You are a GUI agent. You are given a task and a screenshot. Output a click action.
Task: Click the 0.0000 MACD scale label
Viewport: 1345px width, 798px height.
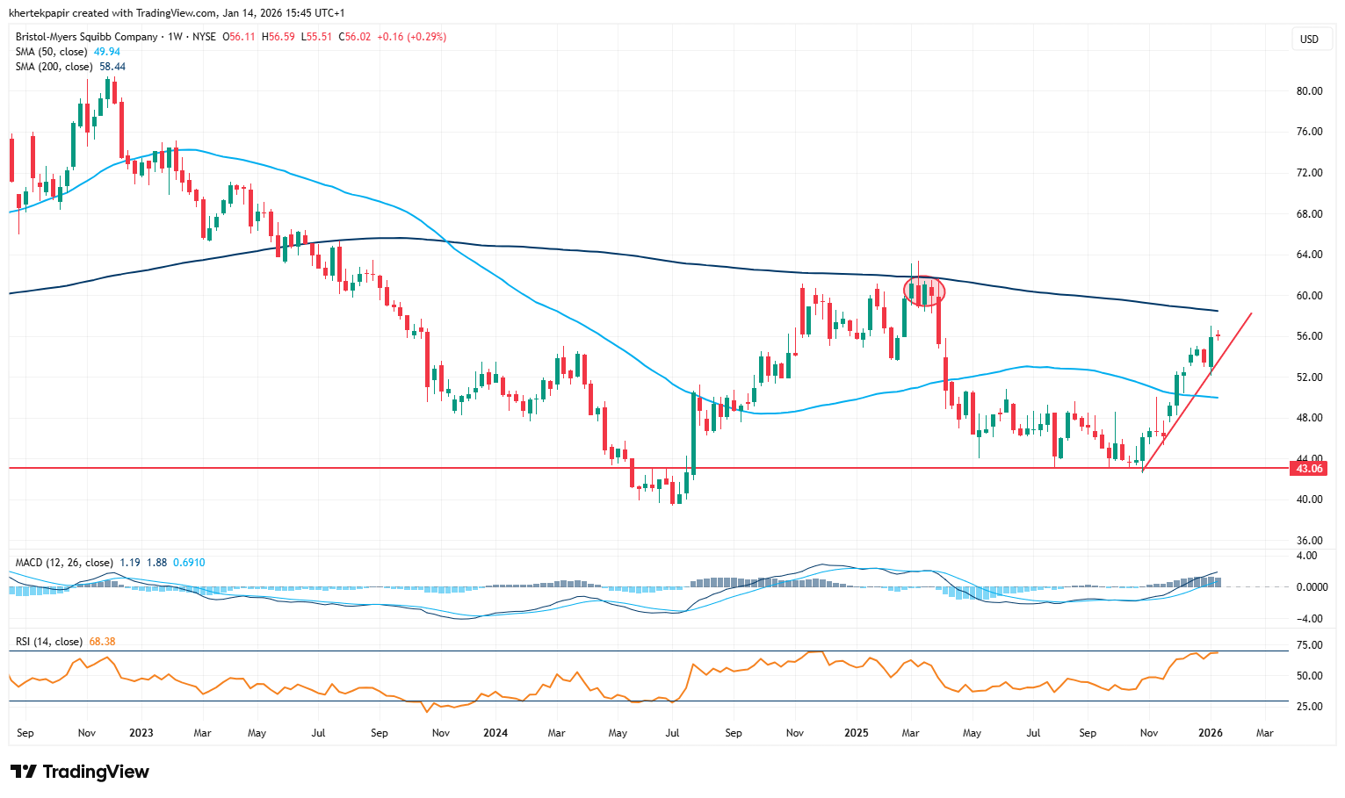(x=1309, y=587)
